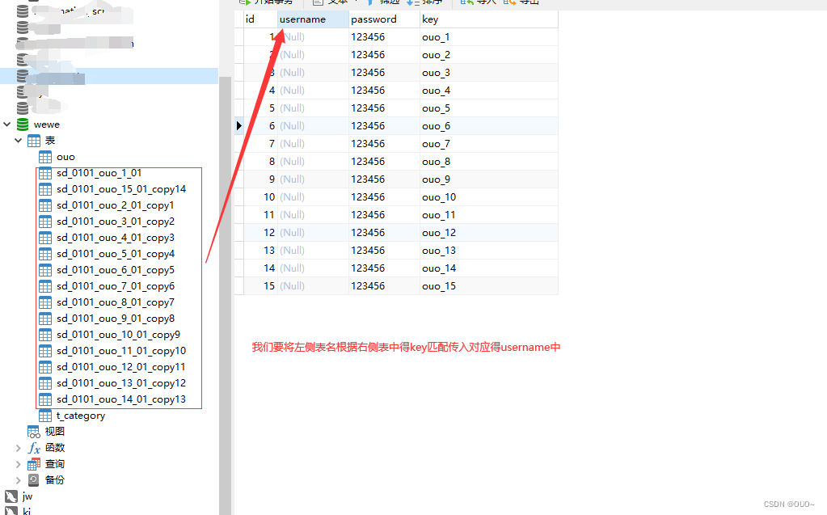Image resolution: width=827 pixels, height=515 pixels.
Task: Click (Null) username cell in row 6
Action: tap(314, 125)
